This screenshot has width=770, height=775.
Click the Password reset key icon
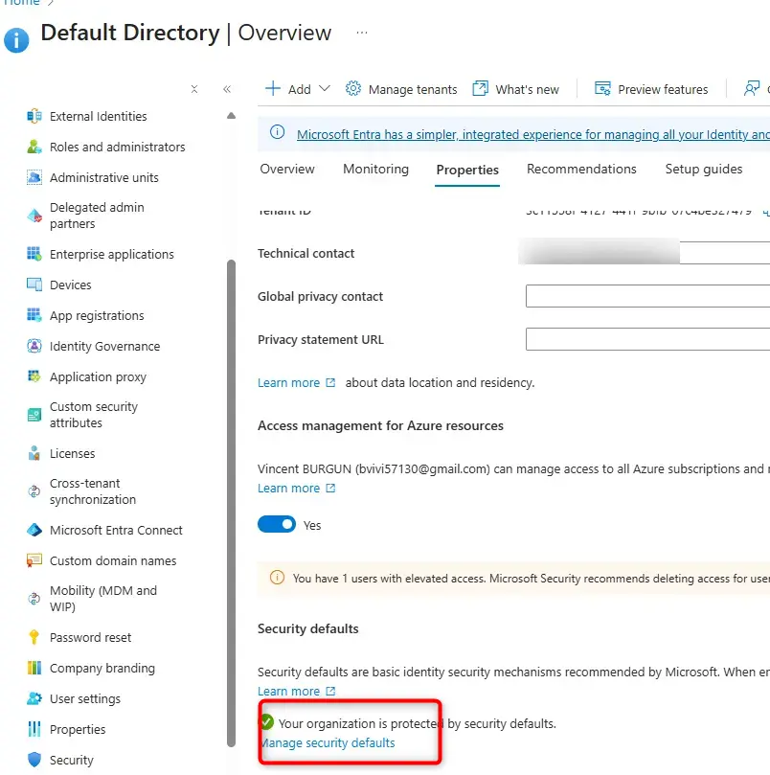[34, 637]
